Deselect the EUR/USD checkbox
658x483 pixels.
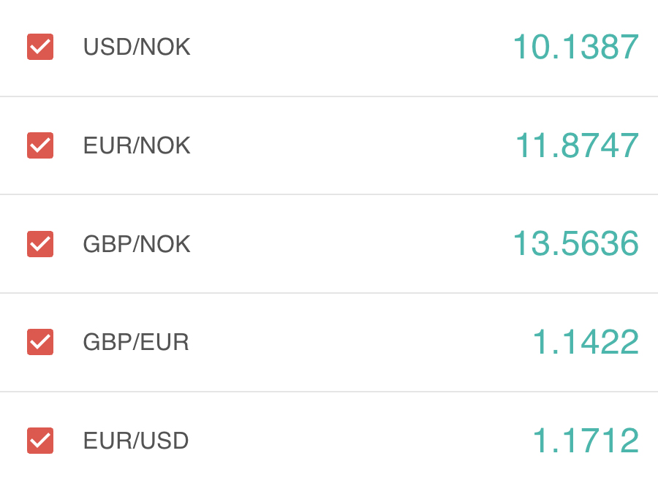point(40,441)
